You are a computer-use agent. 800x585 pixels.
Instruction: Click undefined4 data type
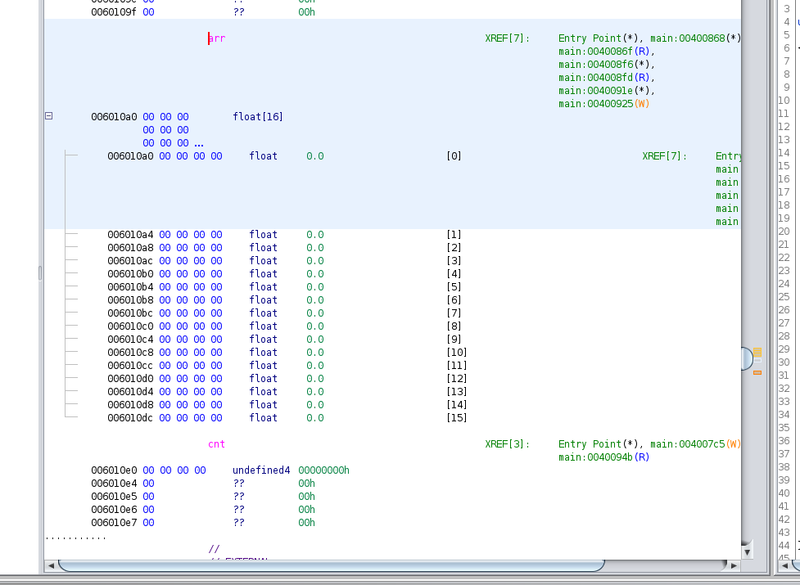click(x=261, y=470)
